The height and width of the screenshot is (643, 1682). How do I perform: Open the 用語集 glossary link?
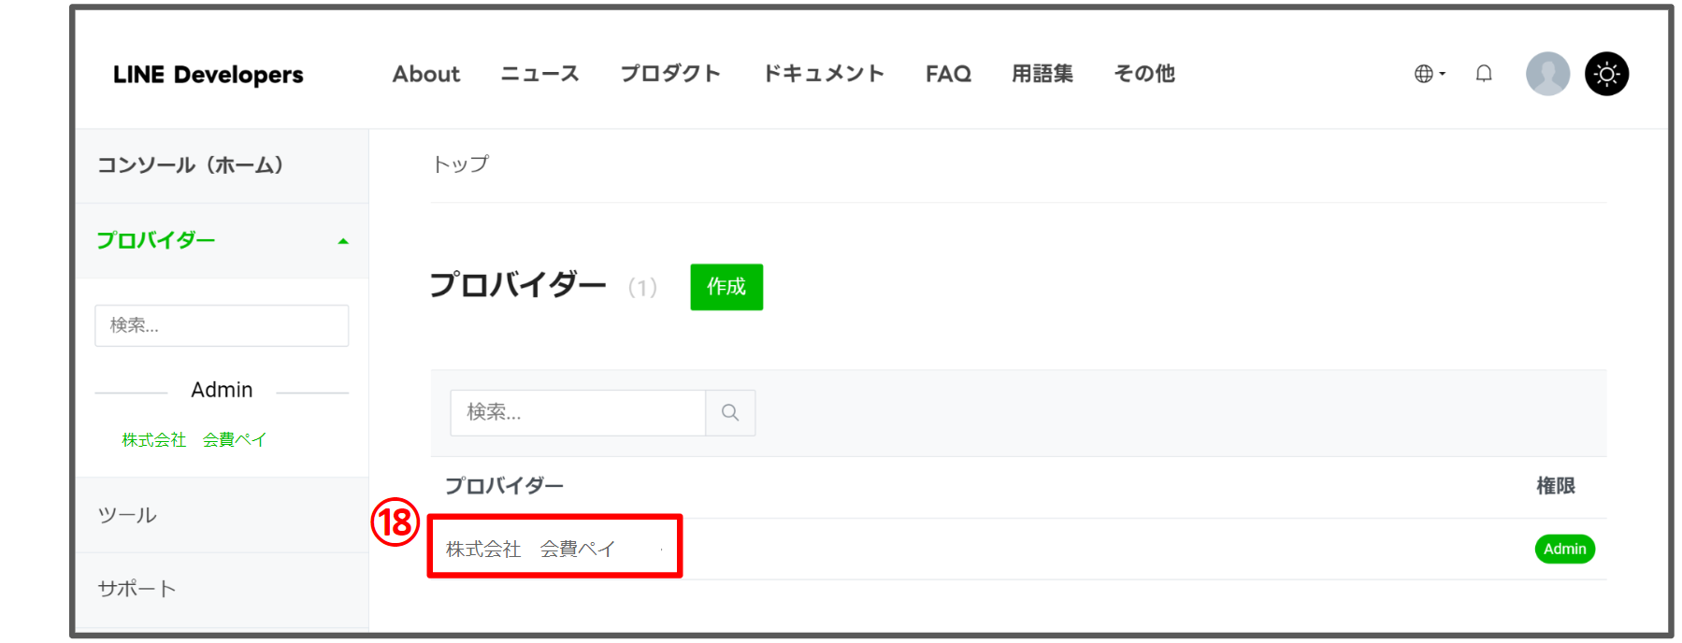(x=1042, y=74)
